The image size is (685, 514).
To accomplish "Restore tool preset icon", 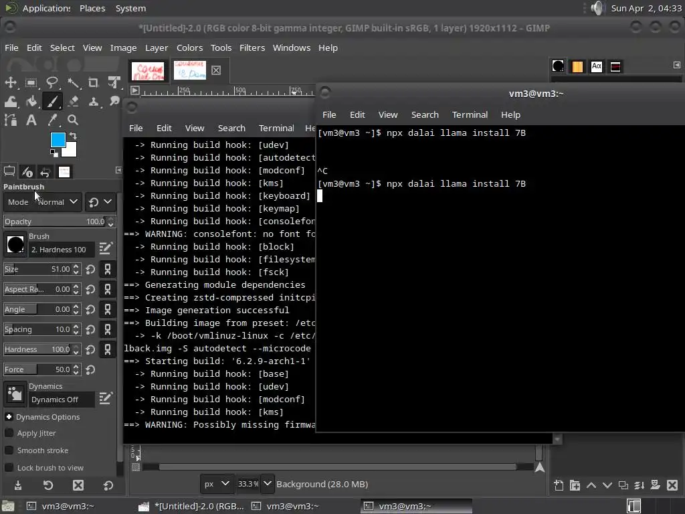I will click(48, 485).
